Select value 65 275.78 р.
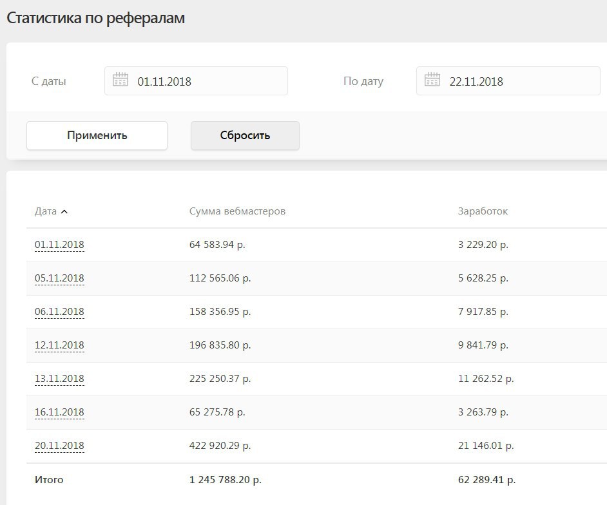This screenshot has width=607, height=505. coord(217,412)
